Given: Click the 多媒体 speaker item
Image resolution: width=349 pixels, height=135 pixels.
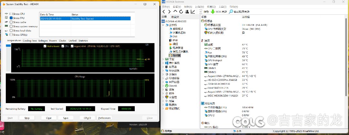Looking at the screenshot, I should pyautogui.click(x=171, y=74).
